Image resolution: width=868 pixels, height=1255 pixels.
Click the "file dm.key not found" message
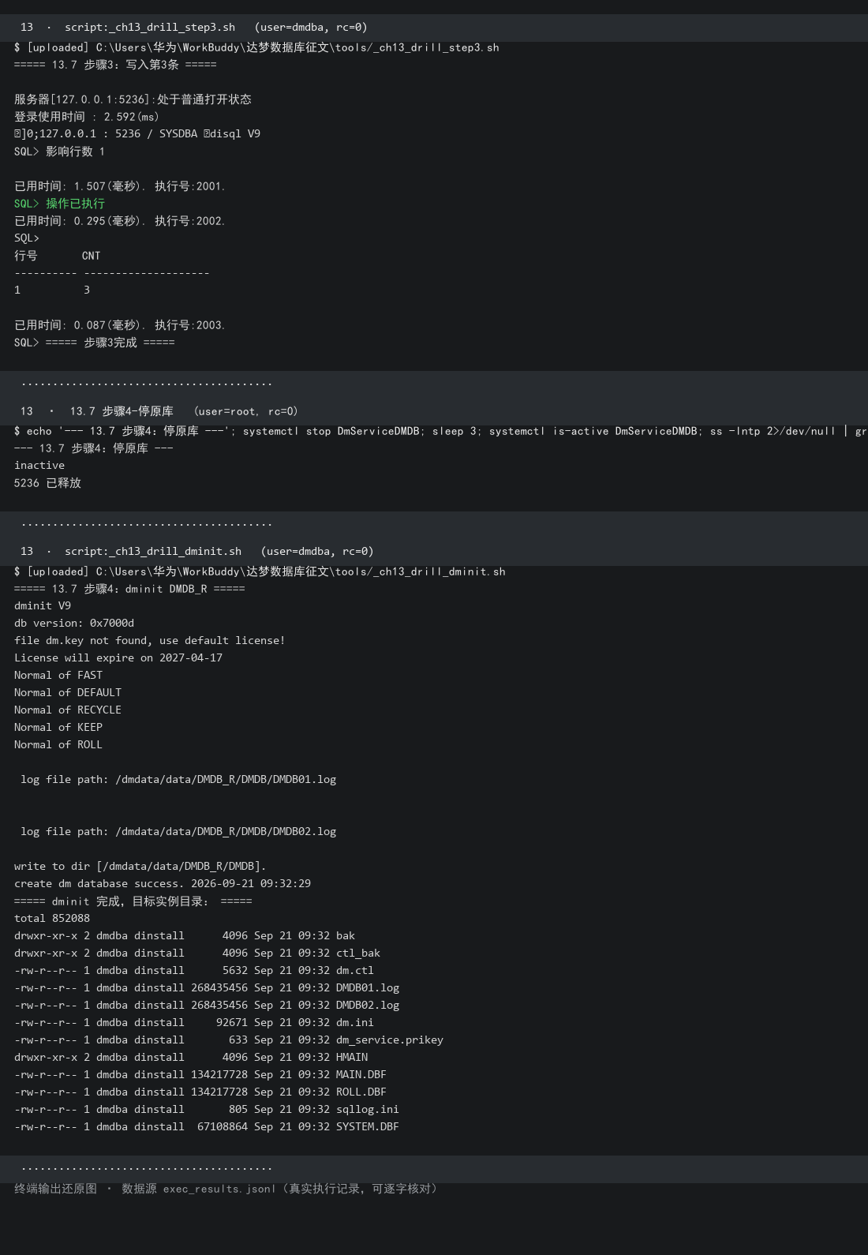click(150, 640)
